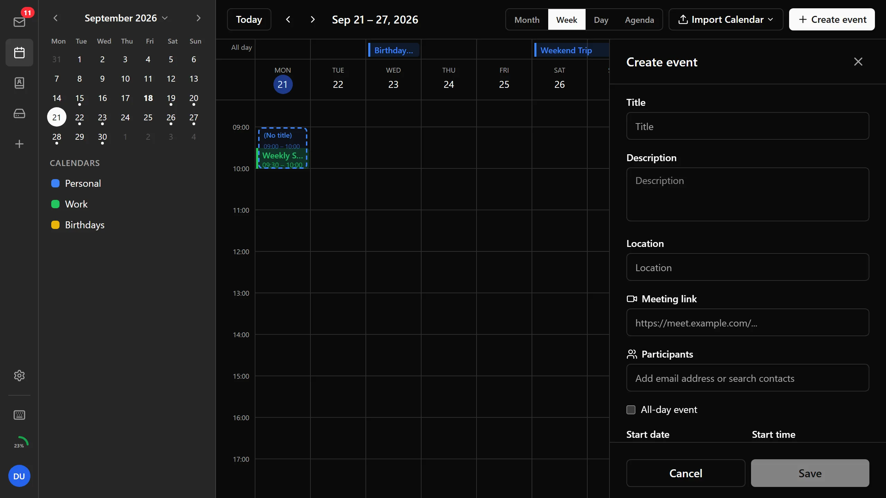Screen dimensions: 886x498
Task: Select September 6 in mini calendar
Action: coord(194,59)
